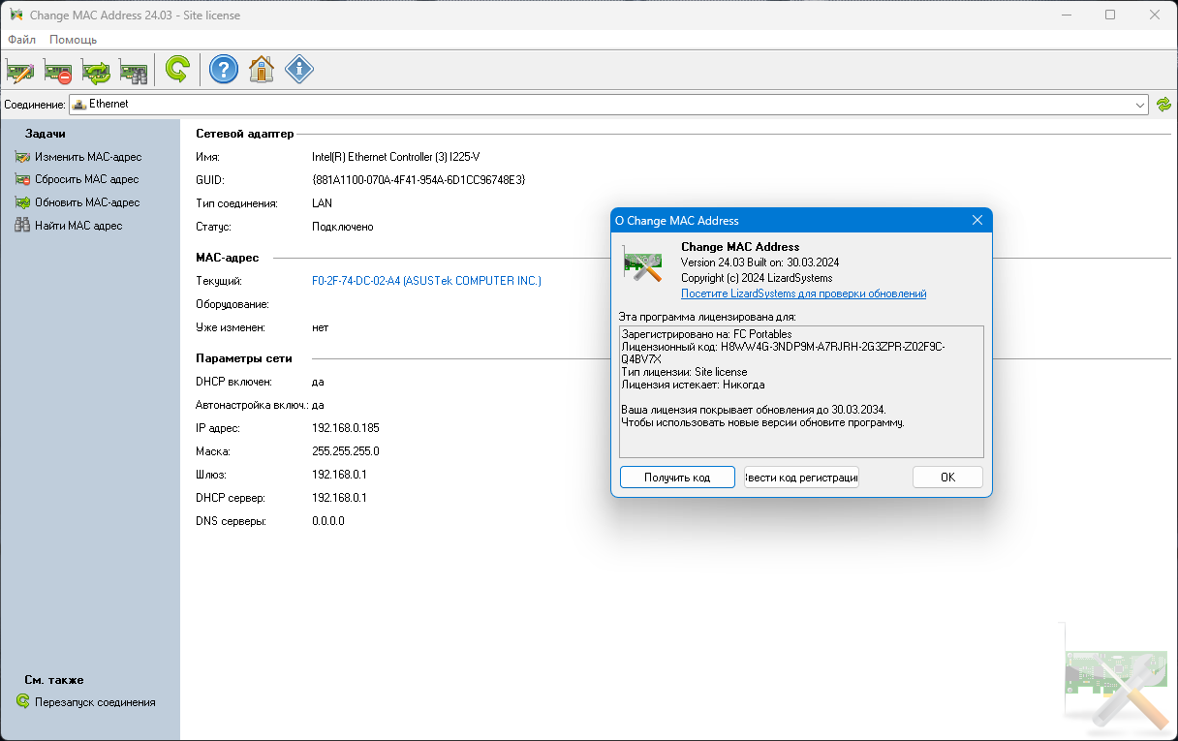Click icon beside Перезапуск соединения
The width and height of the screenshot is (1178, 741).
(22, 702)
